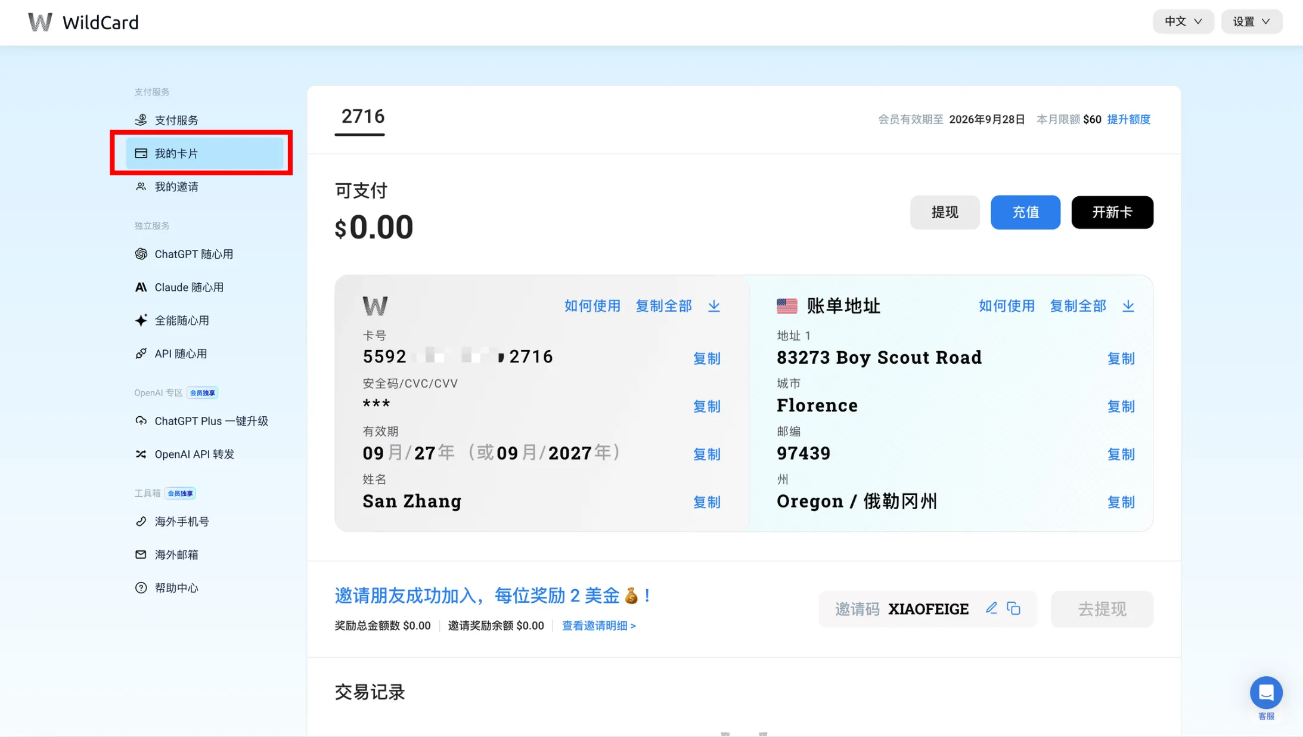The width and height of the screenshot is (1303, 737).
Task: Click the black 开新卡 button
Action: tap(1112, 212)
